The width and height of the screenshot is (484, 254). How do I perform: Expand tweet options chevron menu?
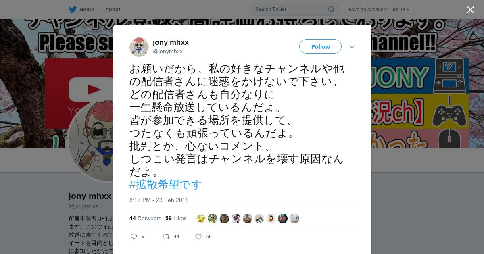[352, 47]
